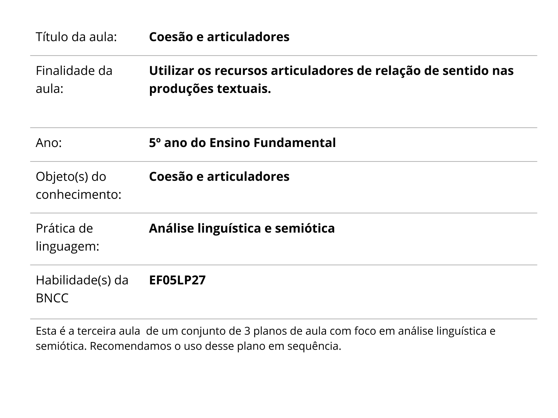This screenshot has height=418, width=558.
Task: Click the "Habilidade(s) da BNCC" label
Action: pos(82,289)
